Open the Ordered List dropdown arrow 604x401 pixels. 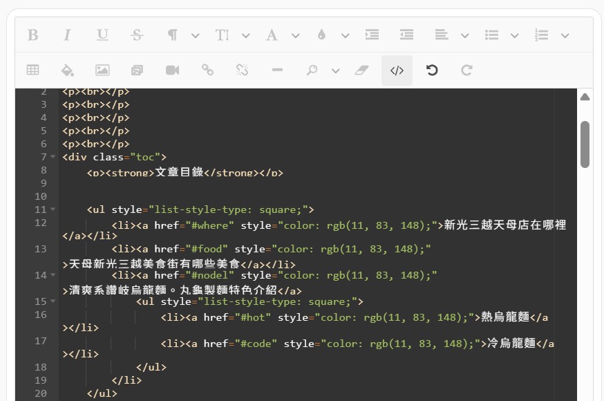565,36
